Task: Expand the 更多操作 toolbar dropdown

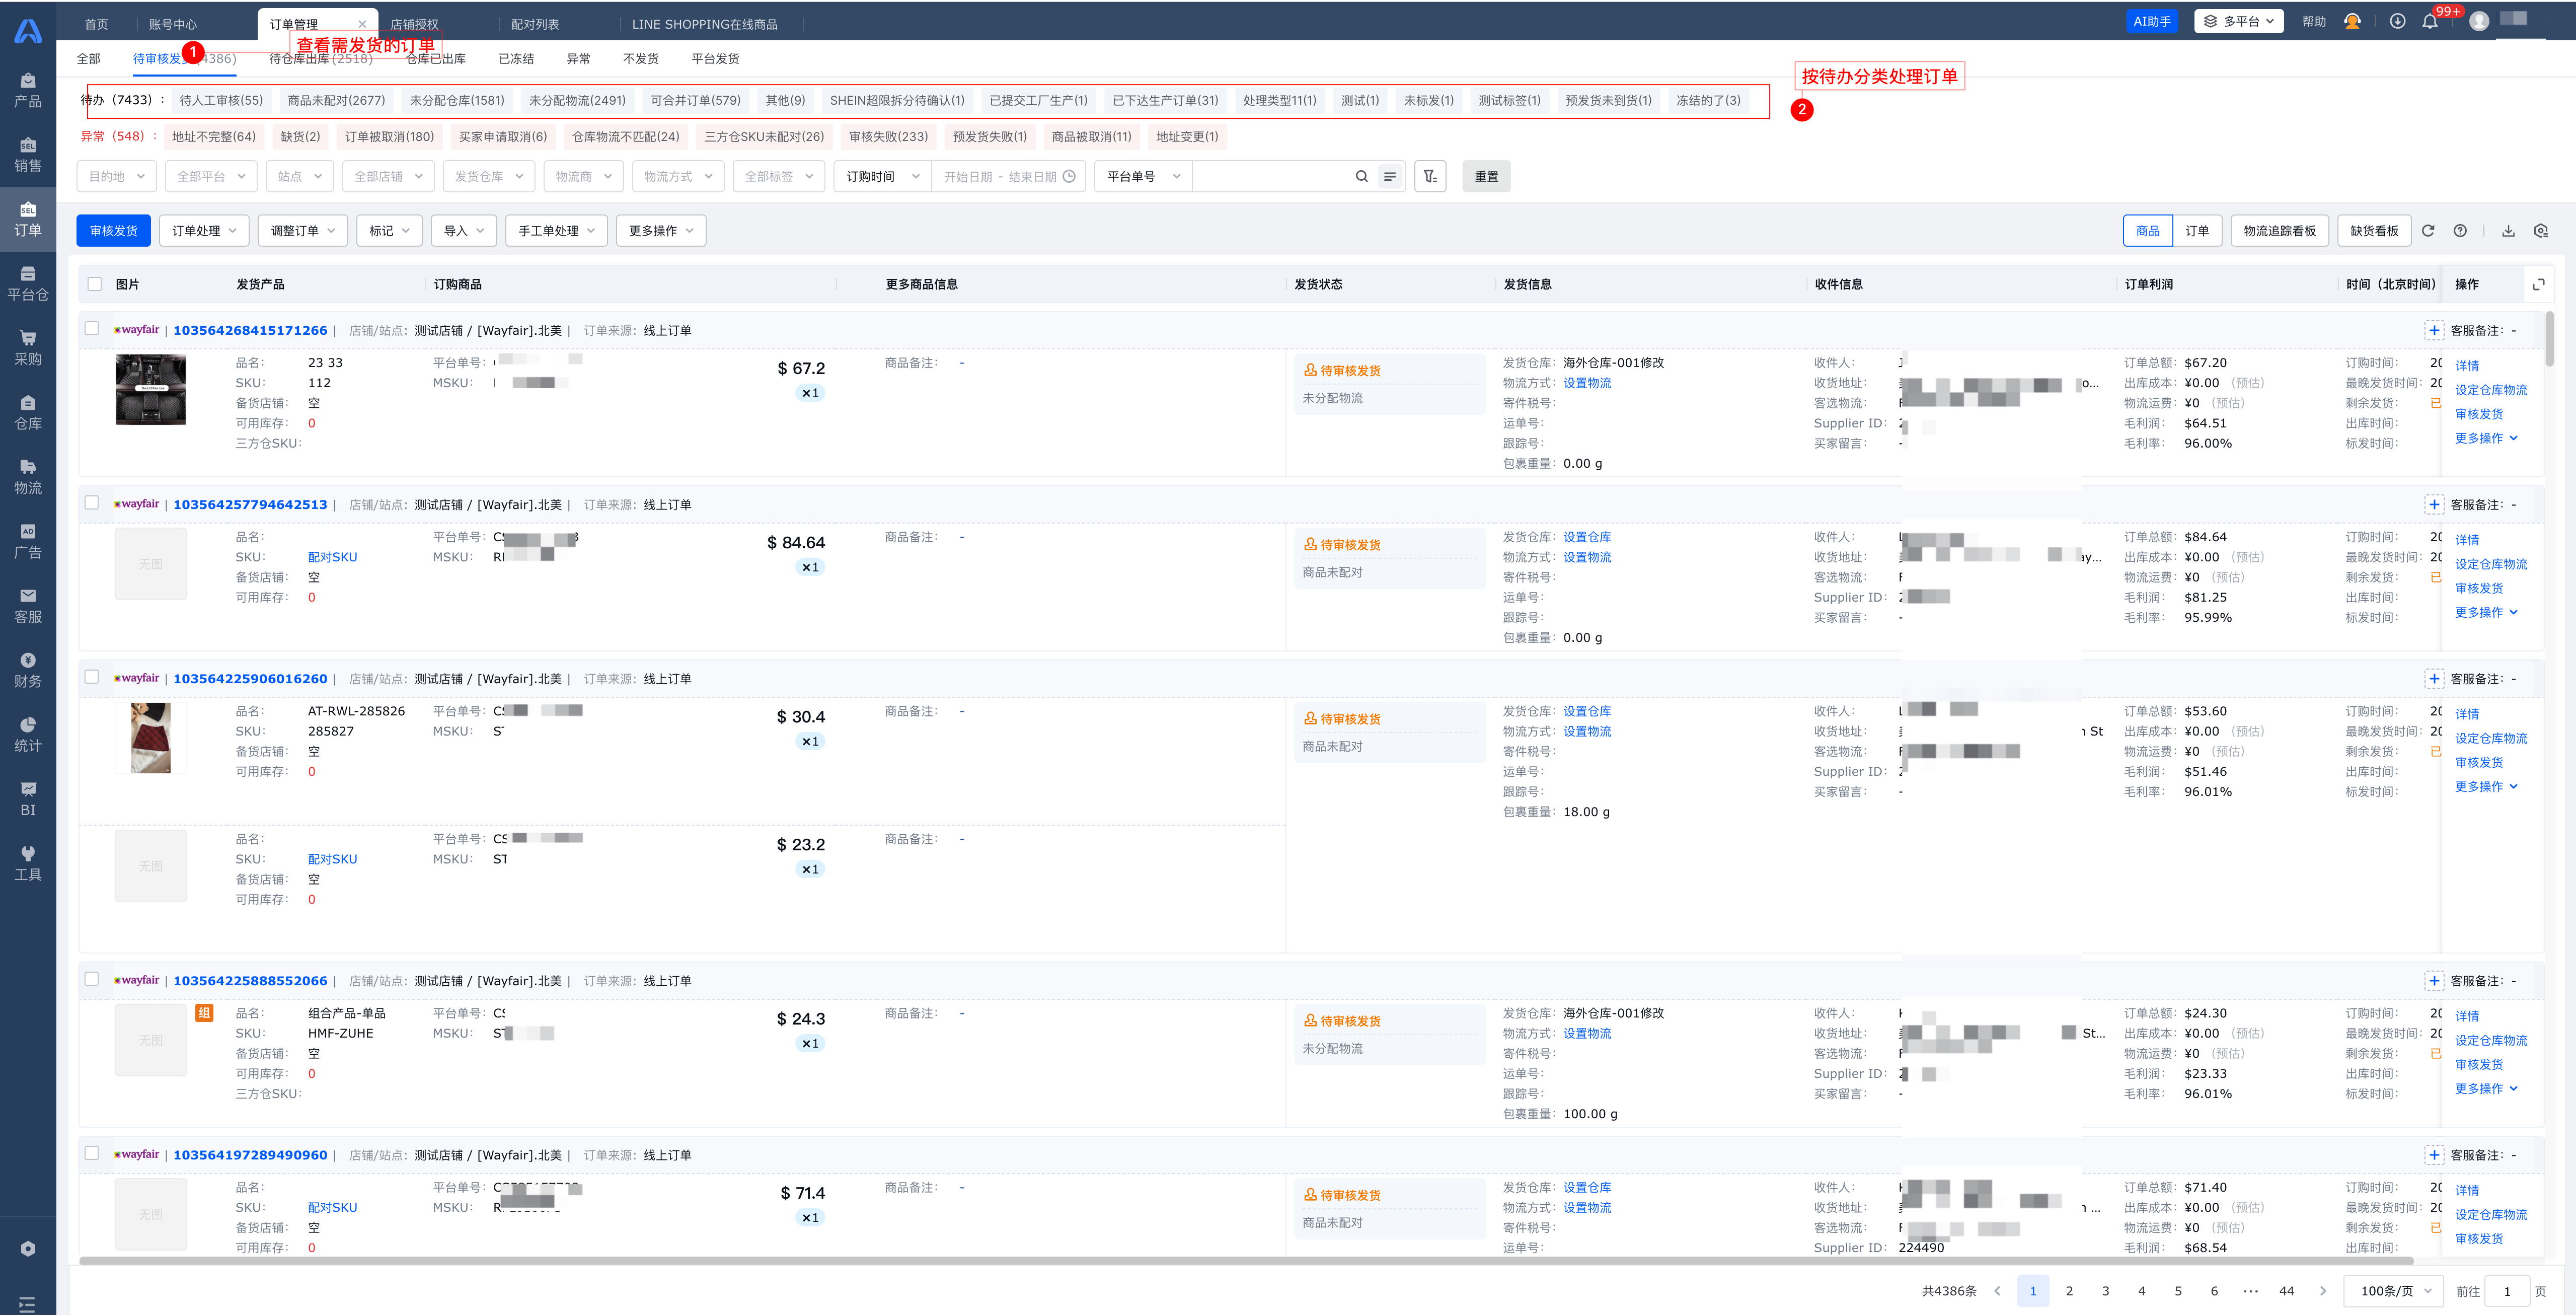Action: click(661, 230)
